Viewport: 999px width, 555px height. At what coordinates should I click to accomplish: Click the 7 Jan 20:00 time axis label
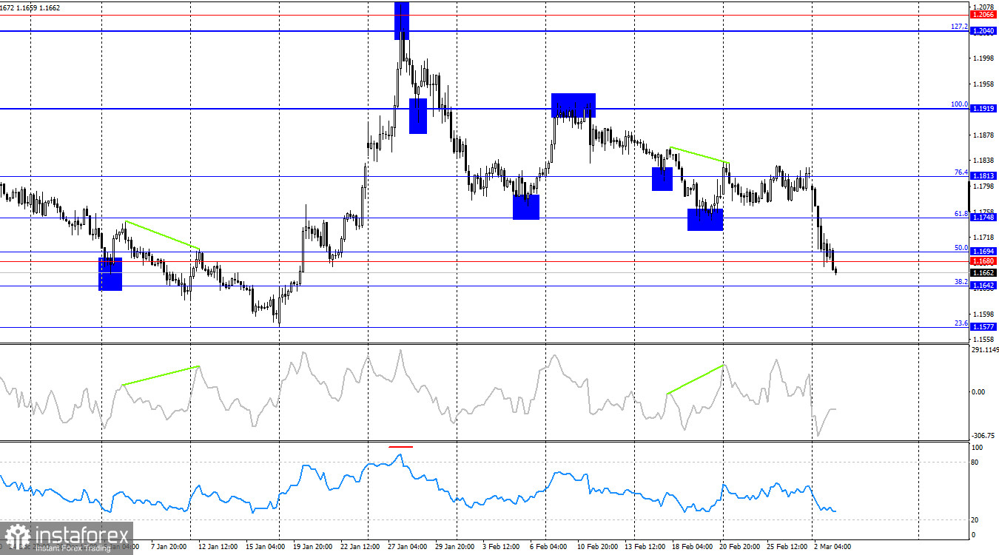tap(169, 548)
